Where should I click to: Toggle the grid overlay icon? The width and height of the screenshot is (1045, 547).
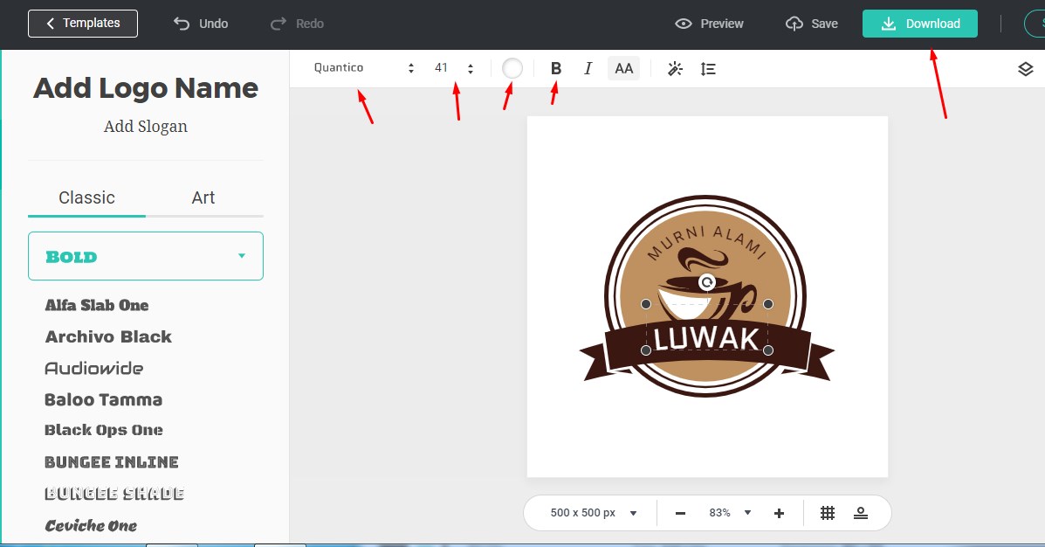[x=827, y=512]
